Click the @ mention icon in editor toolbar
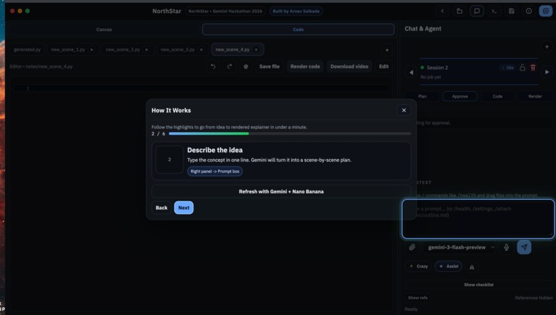Screen dimensions: 556x315 click(x=246, y=66)
